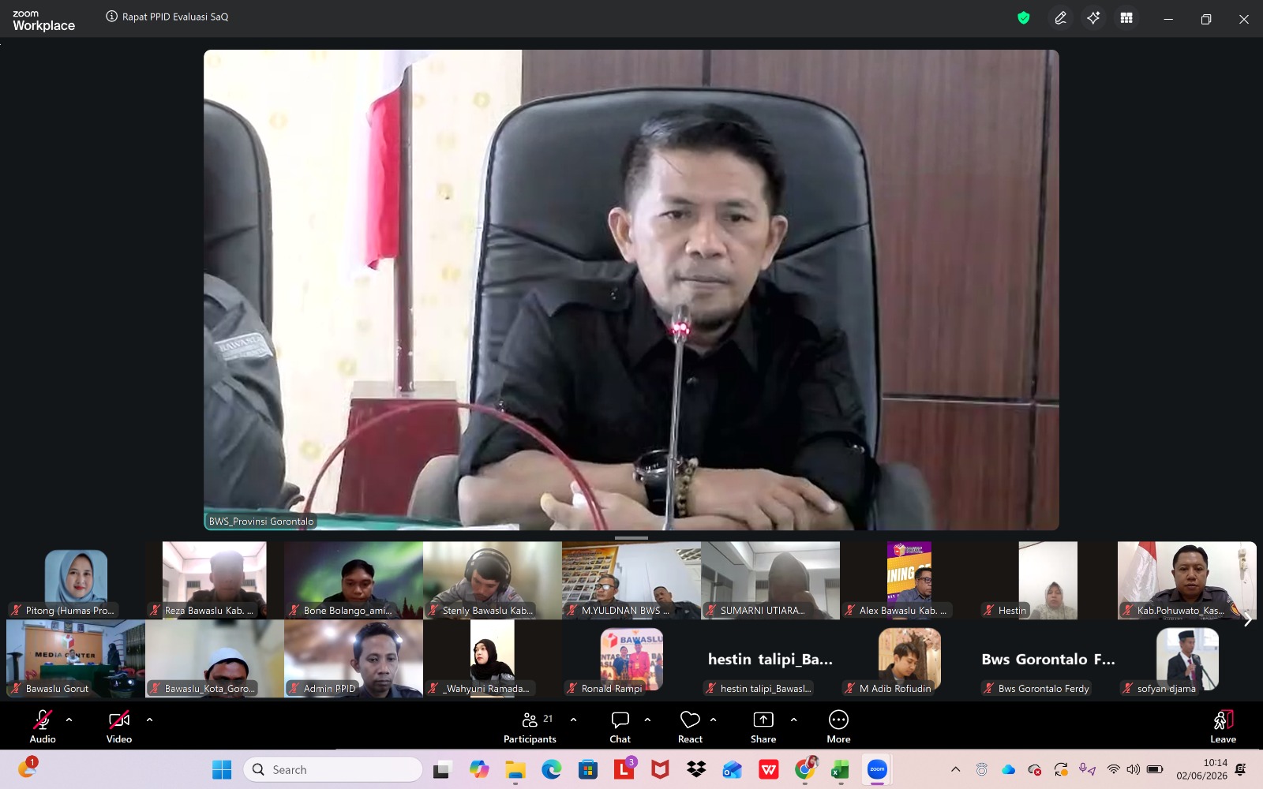Select M.YULDNAN BWS participant tile

631,580
